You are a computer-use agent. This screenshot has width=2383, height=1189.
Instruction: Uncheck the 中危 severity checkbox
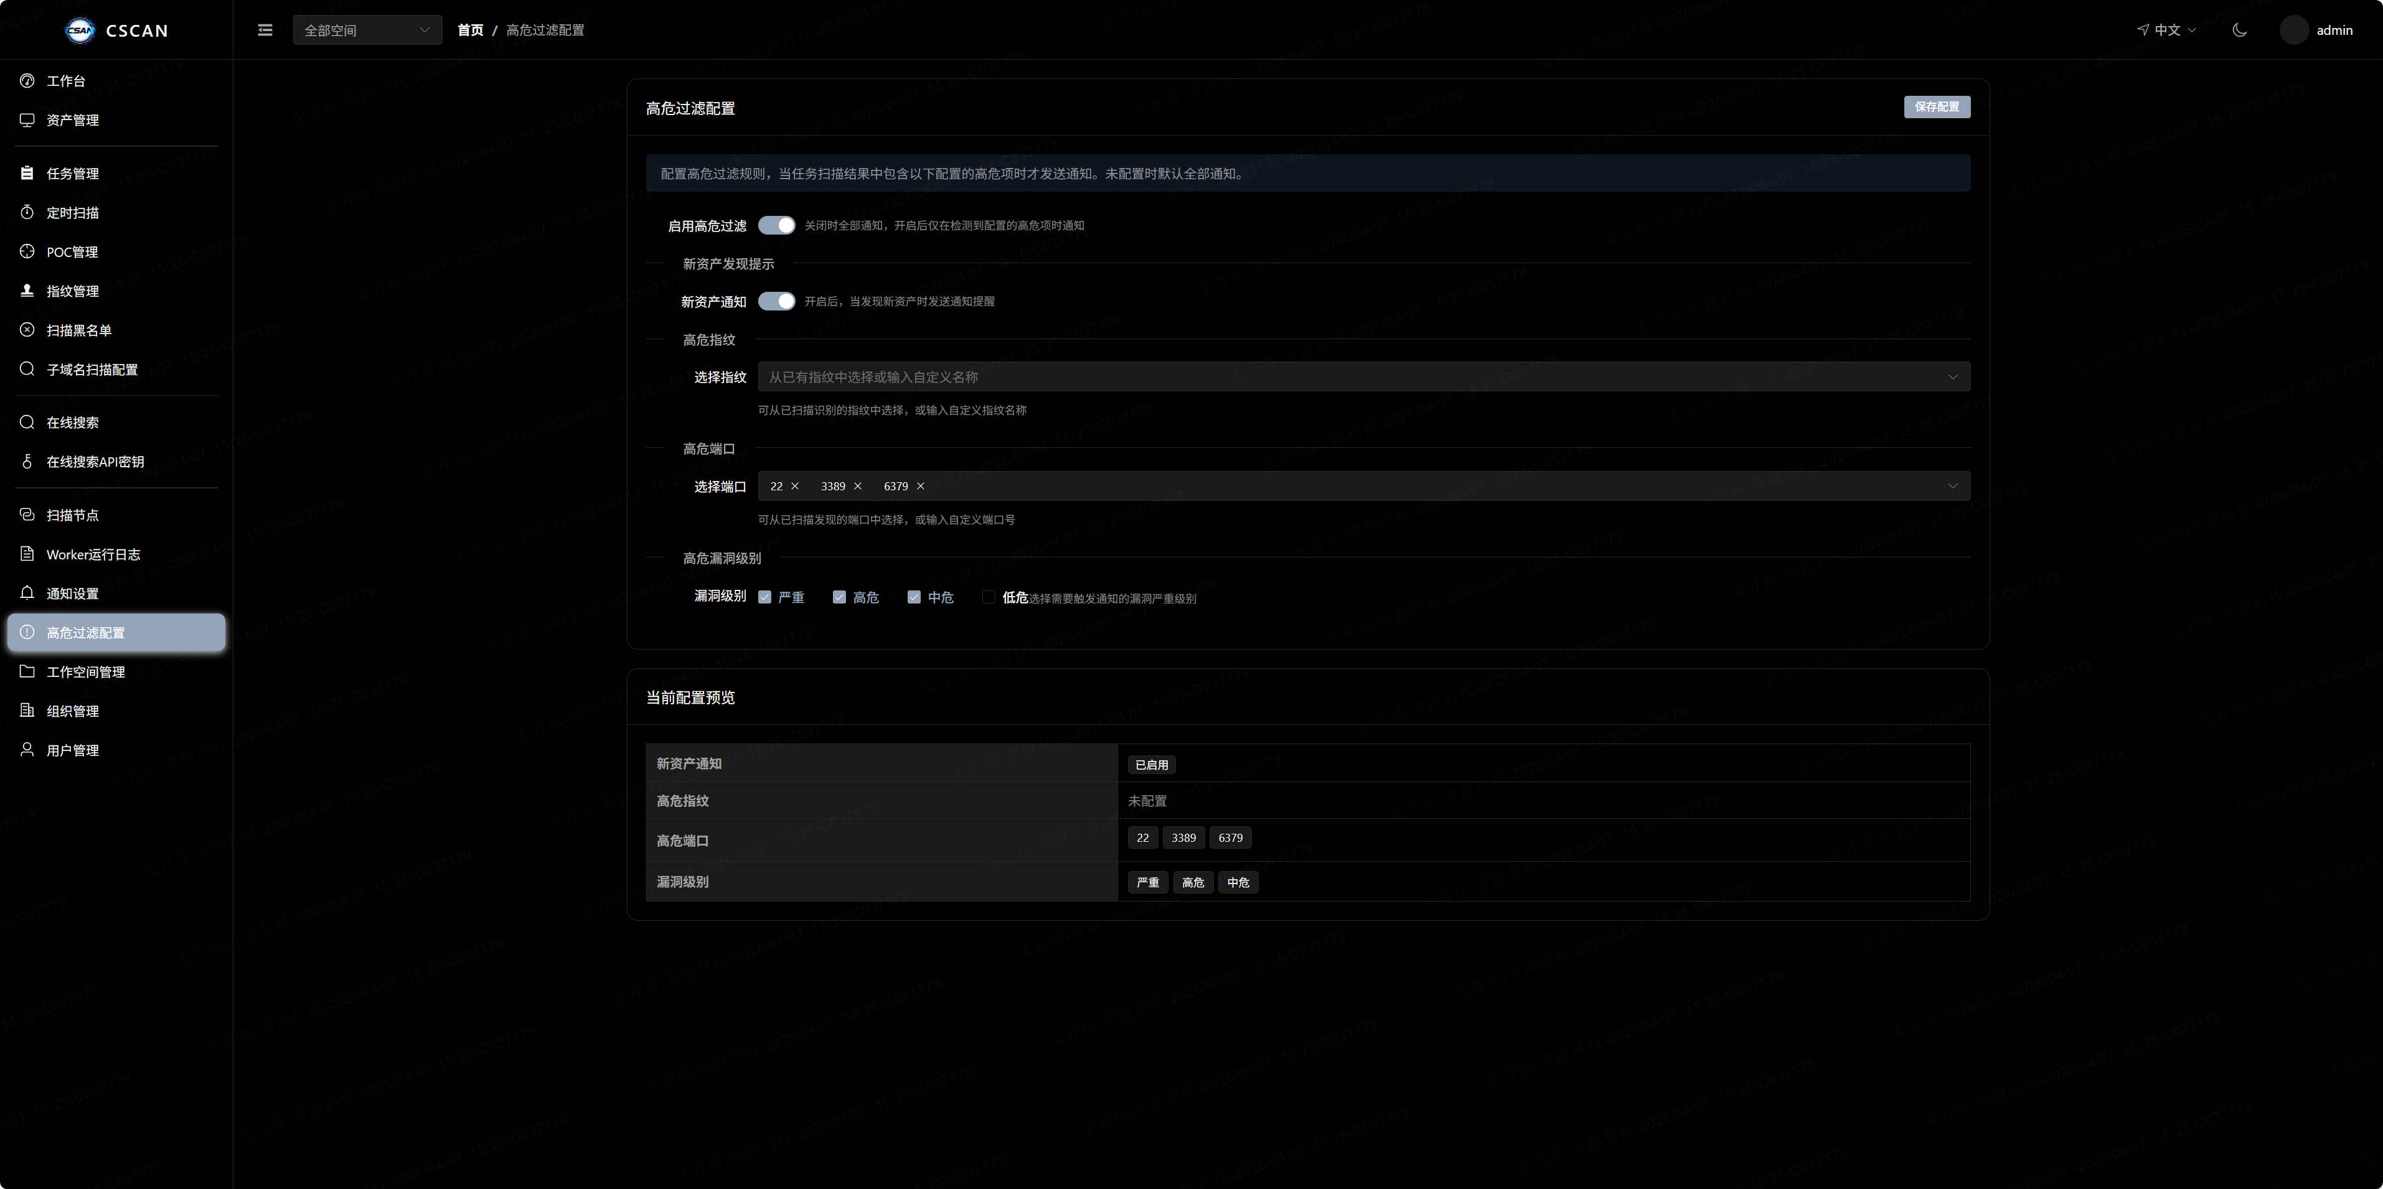[914, 596]
